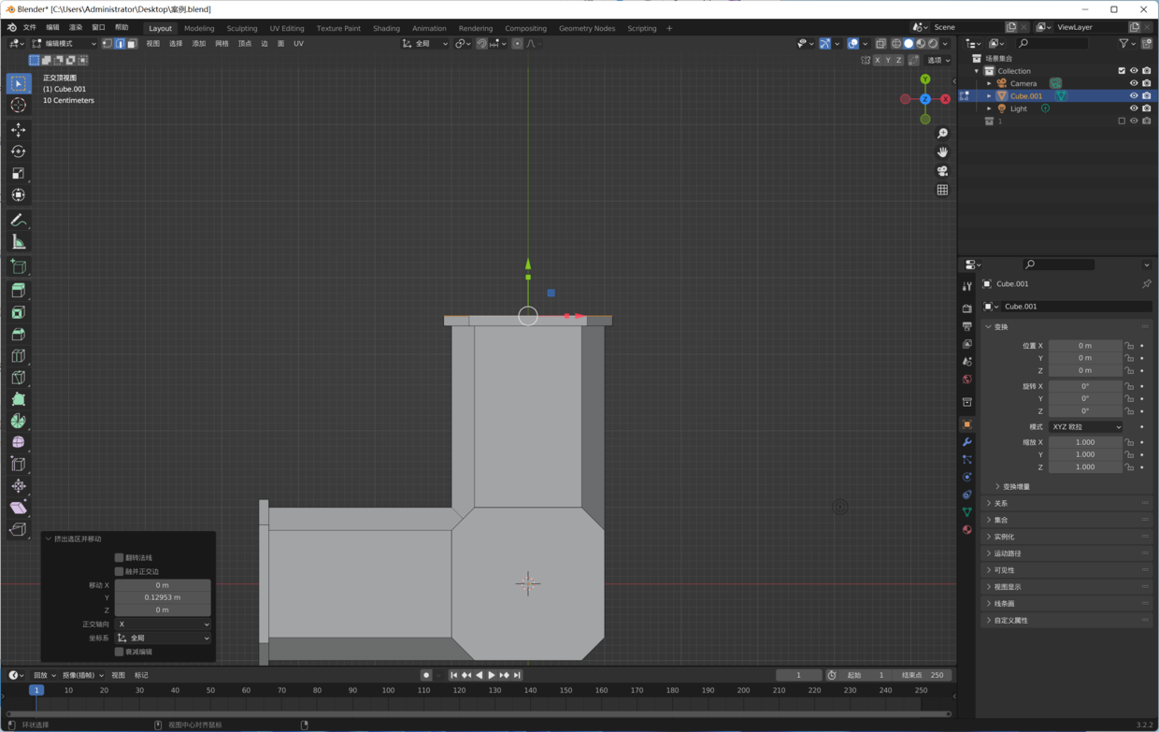The height and width of the screenshot is (732, 1159).
Task: Activate the Shrink/Fatten tool
Action: coord(18,485)
